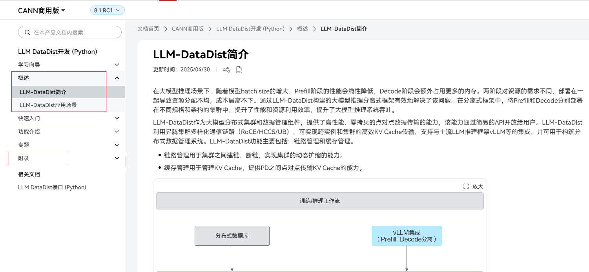Open the CANN商用版 product dropdown
The image size is (589, 272).
tap(42, 11)
